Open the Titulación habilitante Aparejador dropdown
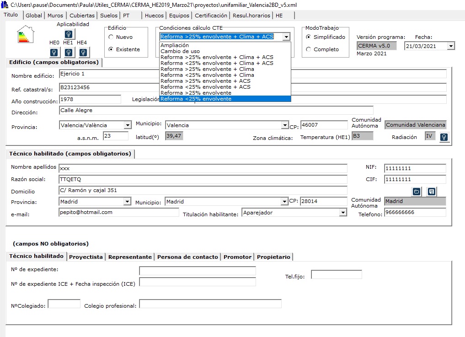The height and width of the screenshot is (337, 465). tap(343, 213)
